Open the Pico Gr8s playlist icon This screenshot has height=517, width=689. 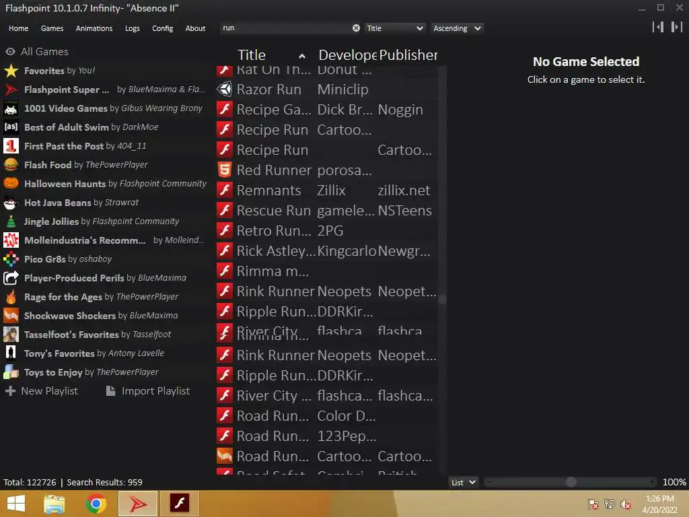coord(11,259)
